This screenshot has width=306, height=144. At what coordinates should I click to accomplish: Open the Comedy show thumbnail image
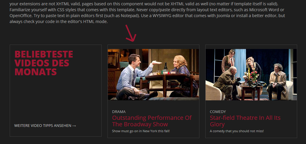(x=251, y=75)
